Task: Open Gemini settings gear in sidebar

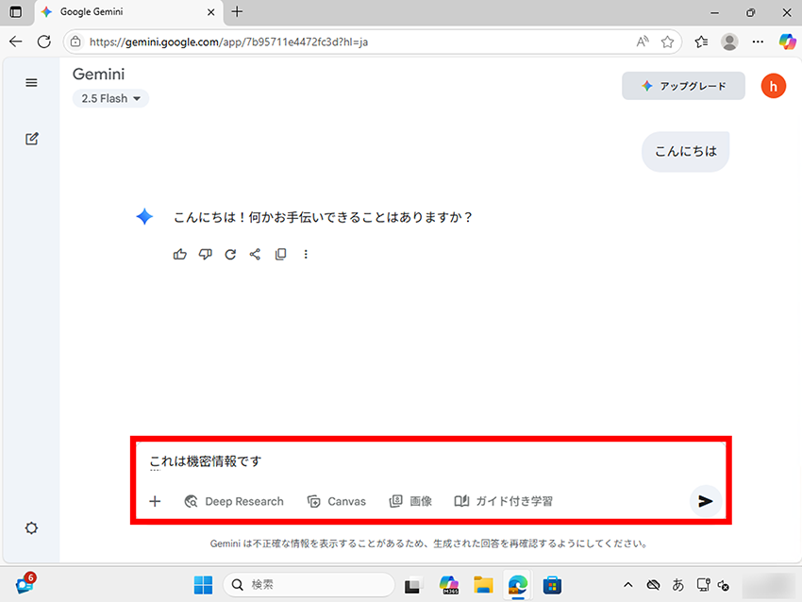Action: click(x=31, y=528)
